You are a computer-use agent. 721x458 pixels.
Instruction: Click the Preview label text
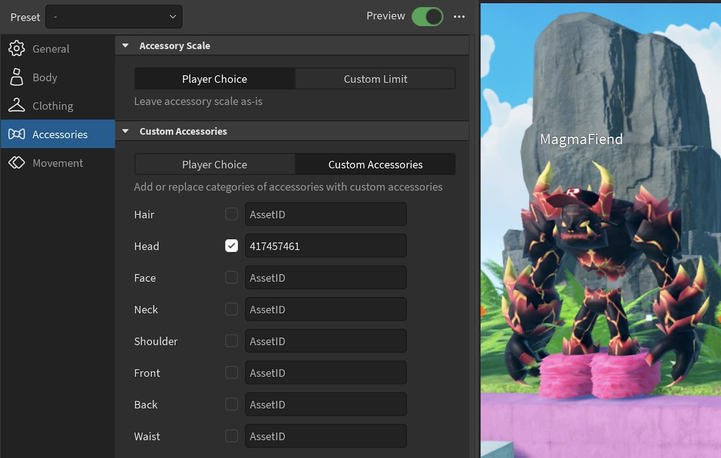click(x=386, y=16)
